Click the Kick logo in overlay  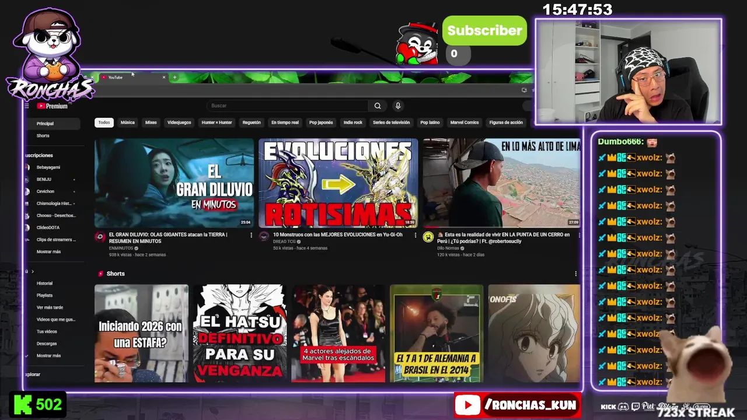point(23,405)
